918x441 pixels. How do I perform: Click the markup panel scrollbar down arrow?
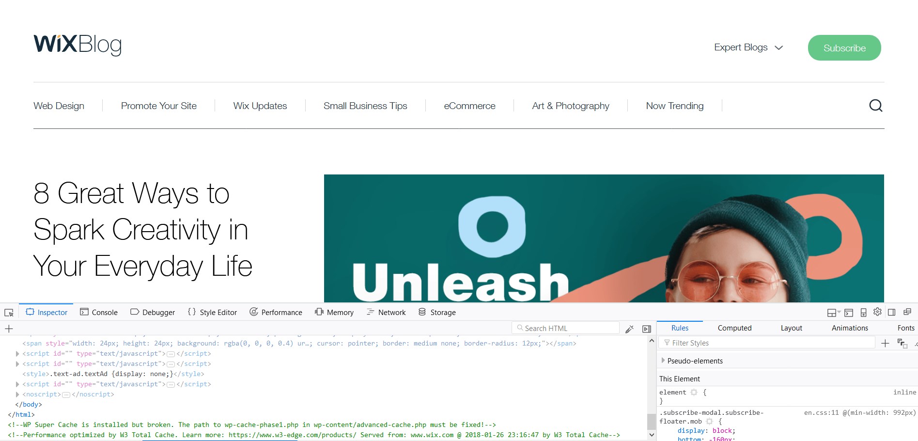652,435
